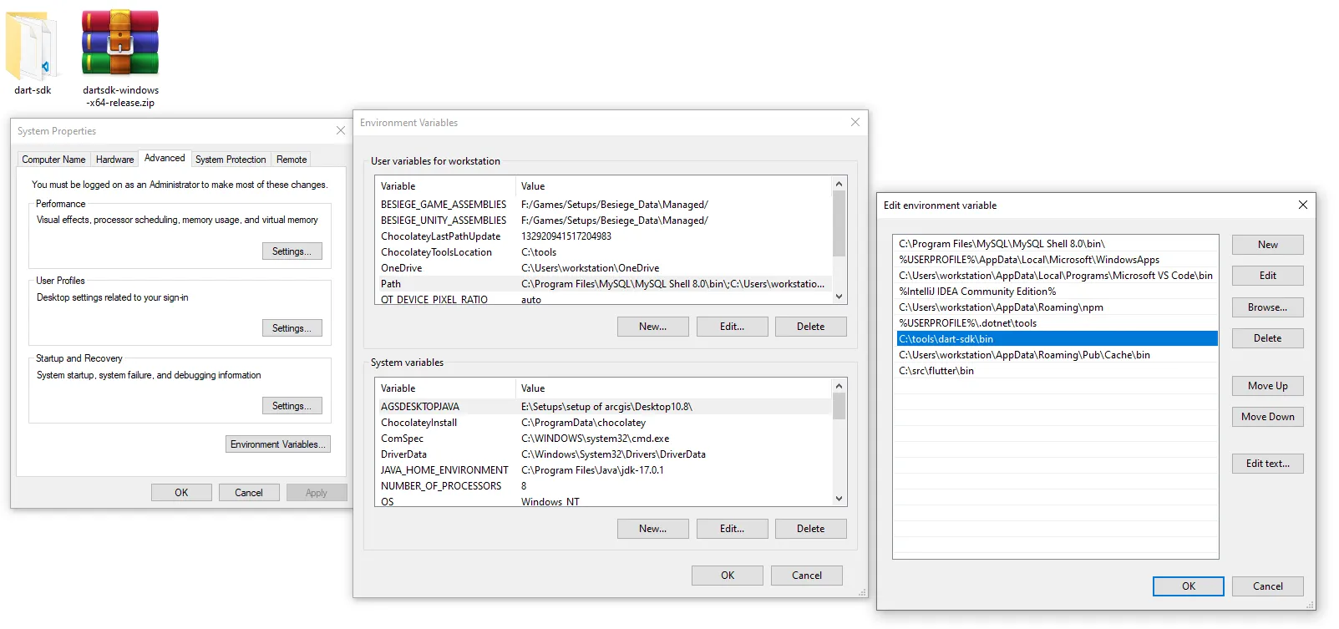Select the OneDrive user variable row

pyautogui.click(x=603, y=268)
